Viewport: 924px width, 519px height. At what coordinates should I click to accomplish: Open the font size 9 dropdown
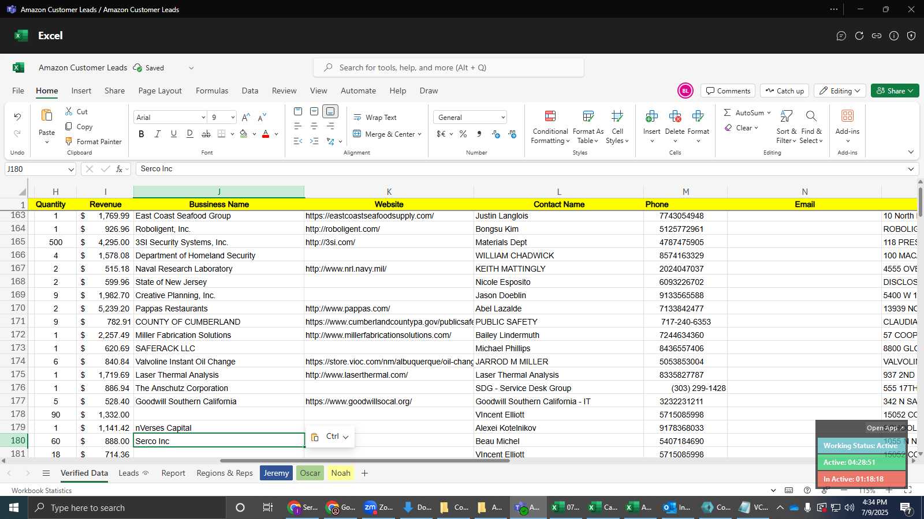pyautogui.click(x=233, y=117)
